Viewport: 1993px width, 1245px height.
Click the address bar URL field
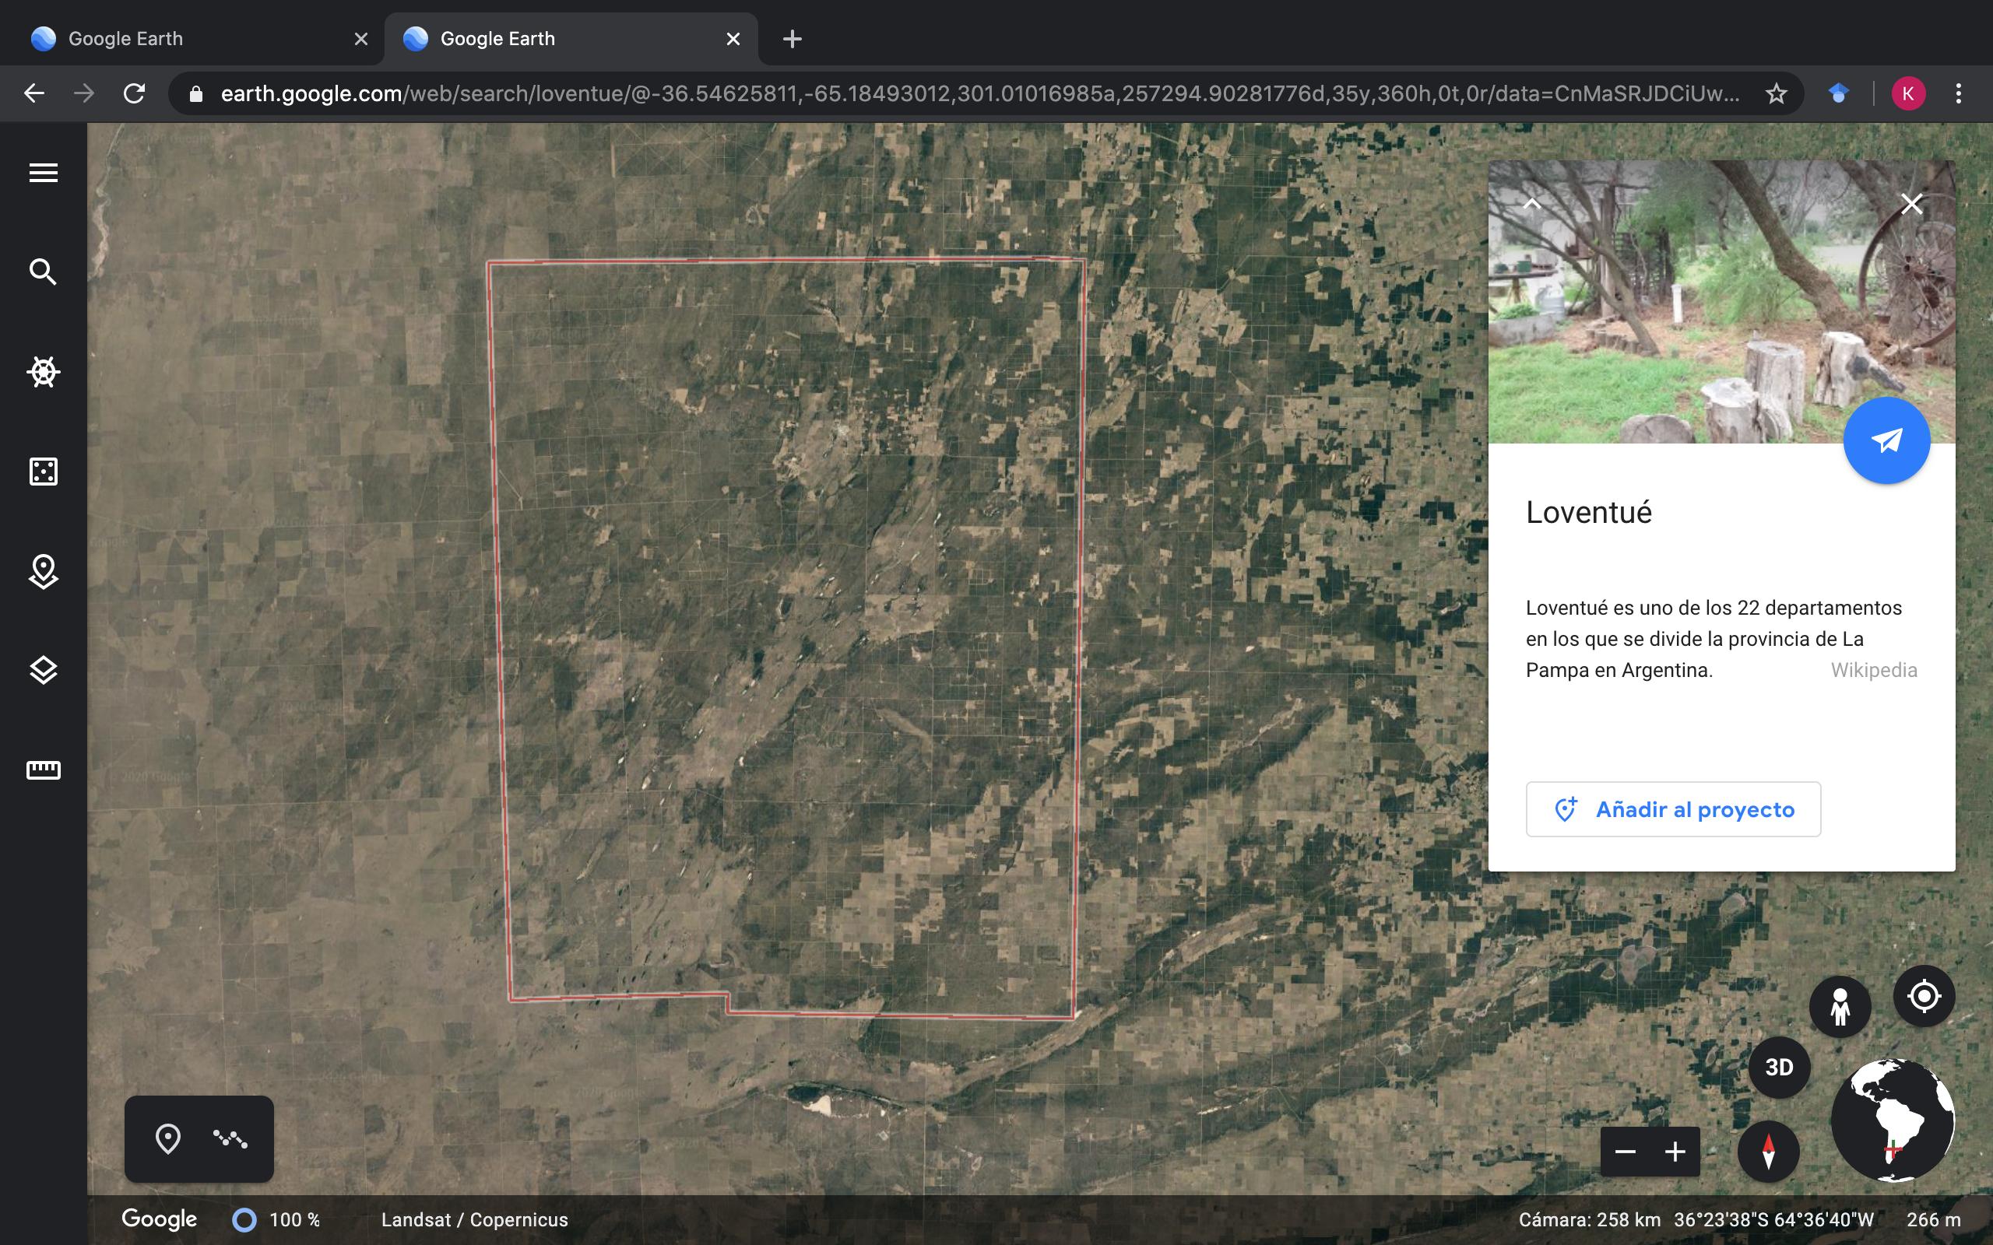click(x=980, y=93)
